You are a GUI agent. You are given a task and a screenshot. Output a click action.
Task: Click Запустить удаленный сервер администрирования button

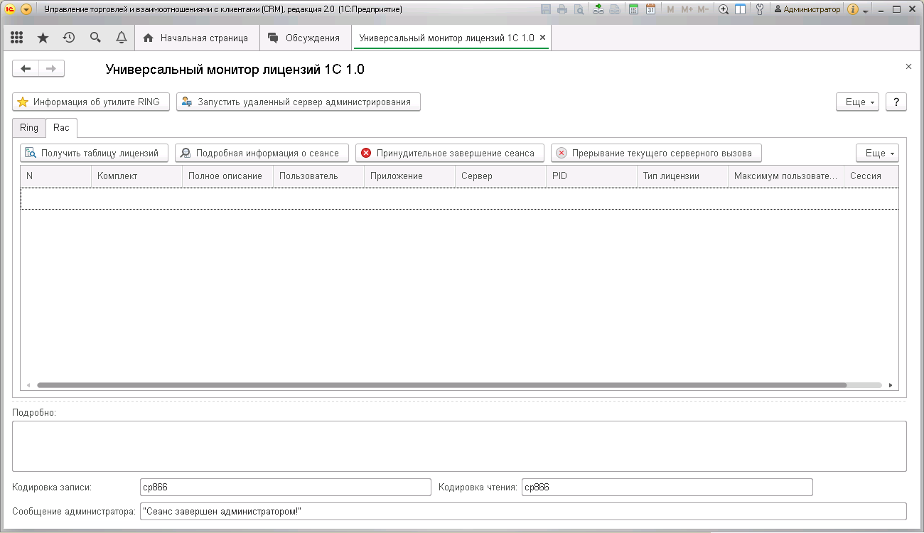[299, 102]
